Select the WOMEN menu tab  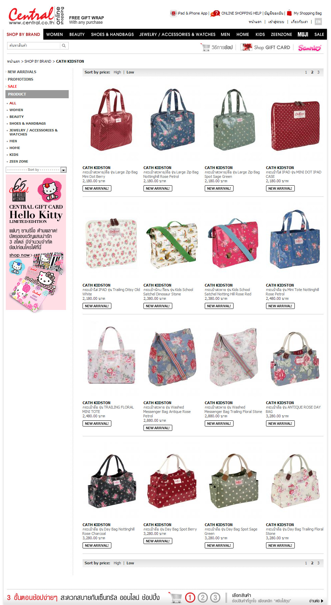(x=54, y=35)
